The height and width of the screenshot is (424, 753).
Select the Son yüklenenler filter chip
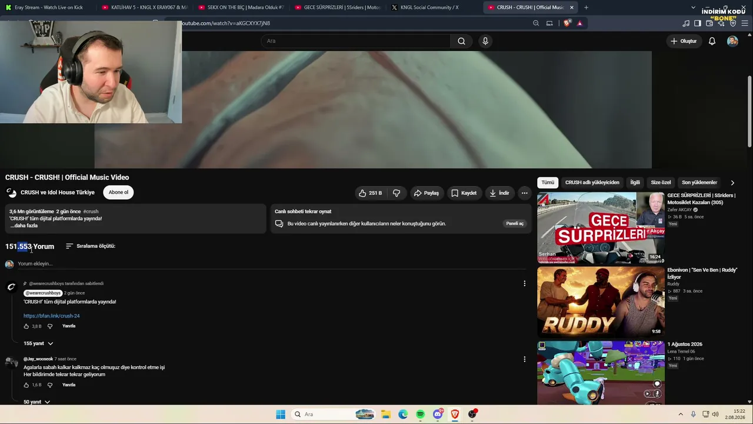pyautogui.click(x=699, y=183)
